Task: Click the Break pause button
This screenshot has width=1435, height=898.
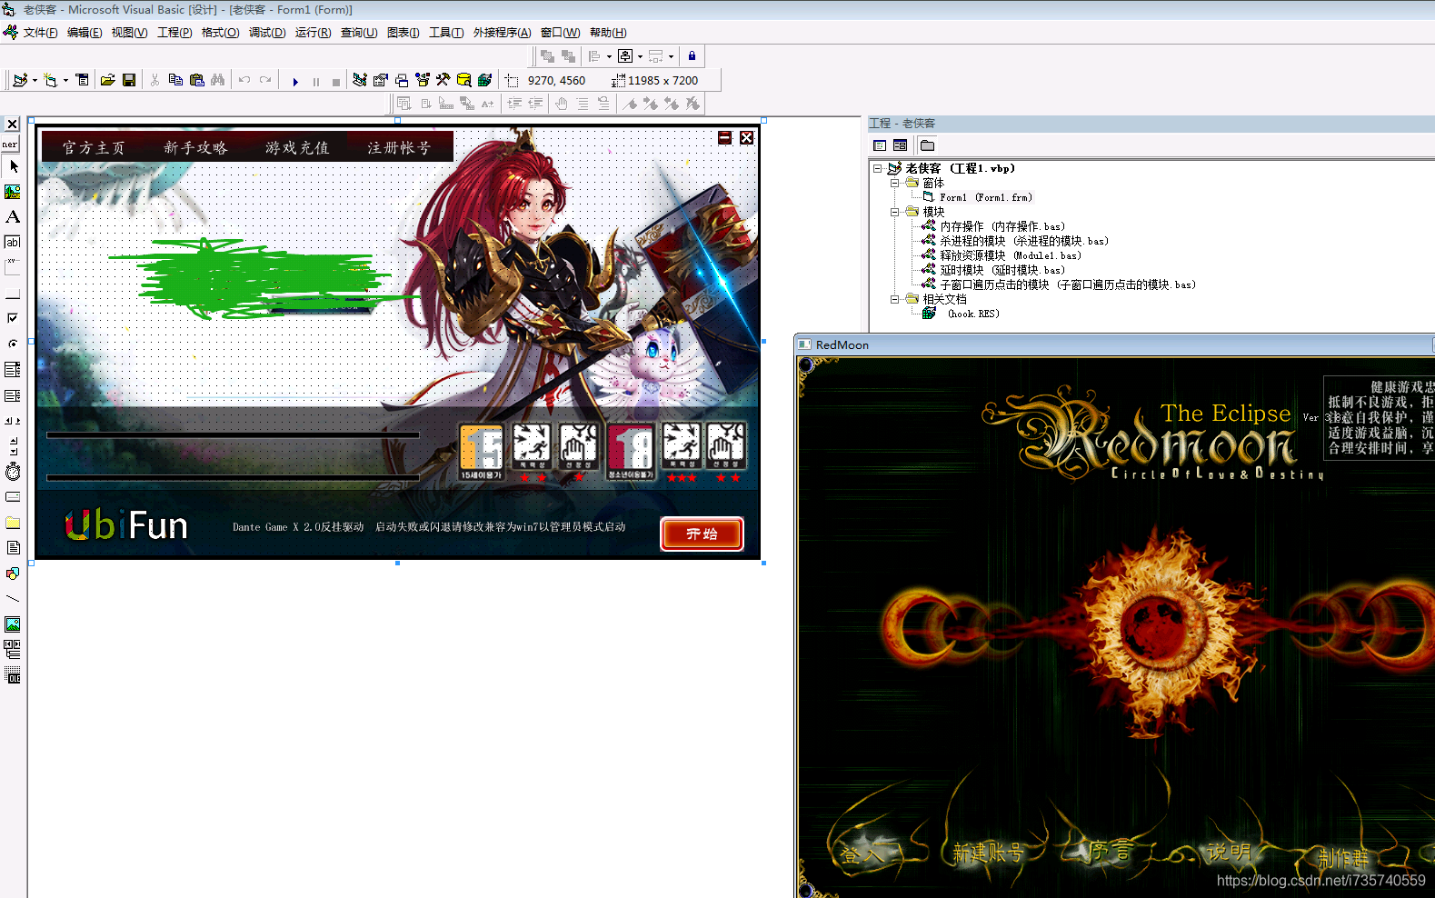Action: click(315, 81)
